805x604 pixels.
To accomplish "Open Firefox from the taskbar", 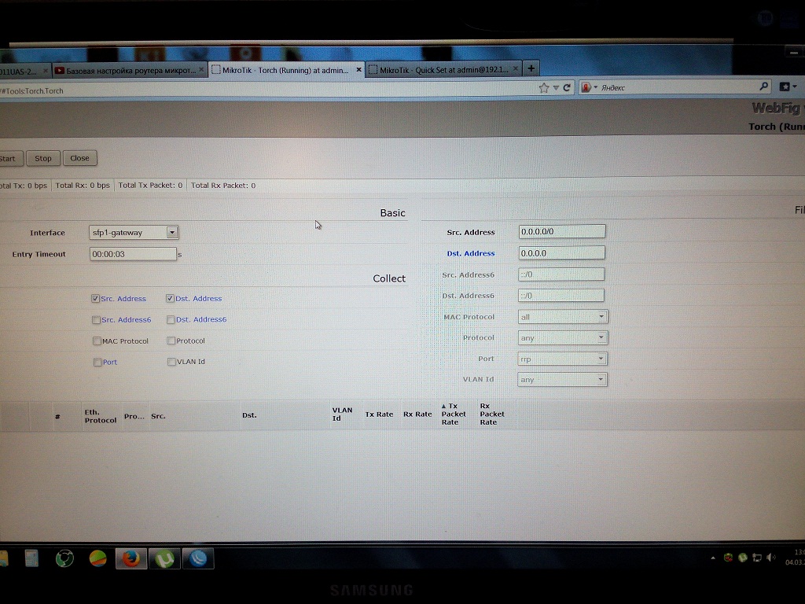I will 130,558.
